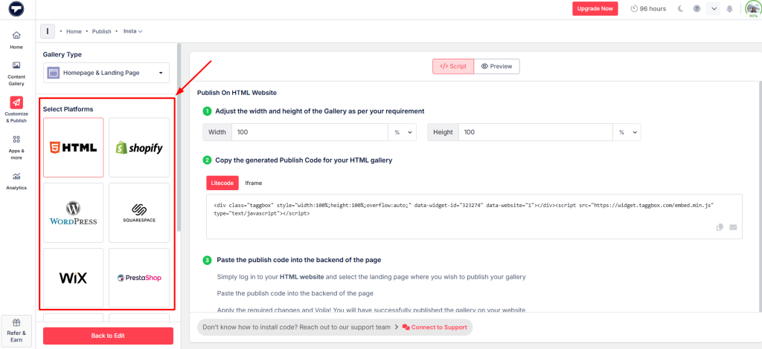Click the platforms panel scrollbar
Viewport: 762px width, 349px height.
point(179,137)
